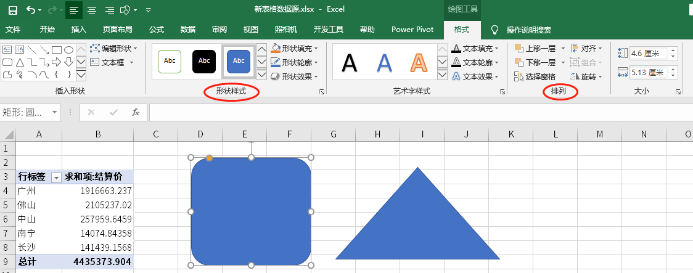Choose the right brace shape
The width and height of the screenshot is (693, 273).
point(68,74)
